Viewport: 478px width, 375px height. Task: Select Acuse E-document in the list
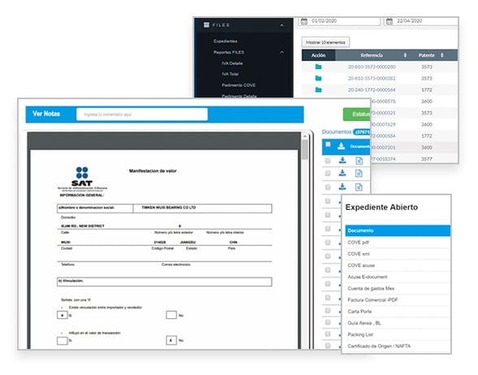398,277
